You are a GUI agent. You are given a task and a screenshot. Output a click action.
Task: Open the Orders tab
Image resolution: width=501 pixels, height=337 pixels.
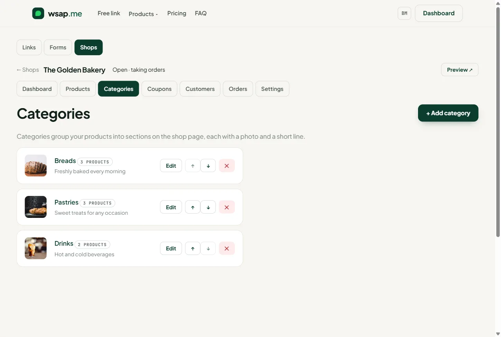[238, 89]
